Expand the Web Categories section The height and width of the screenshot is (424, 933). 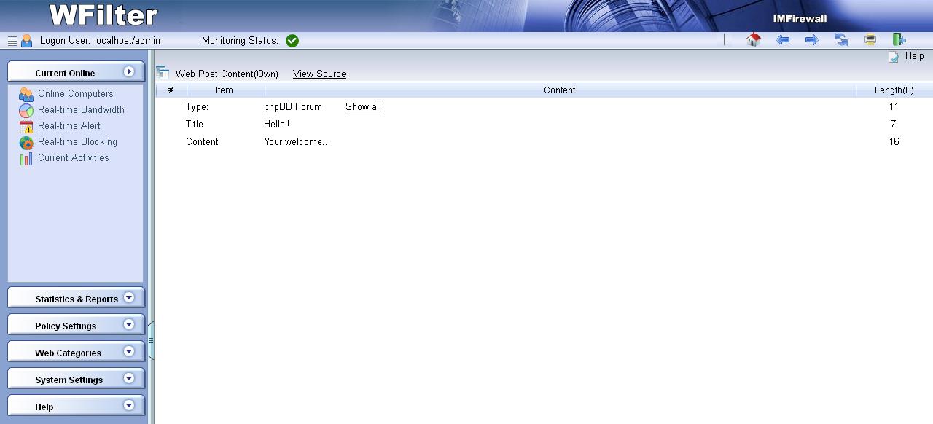(77, 353)
